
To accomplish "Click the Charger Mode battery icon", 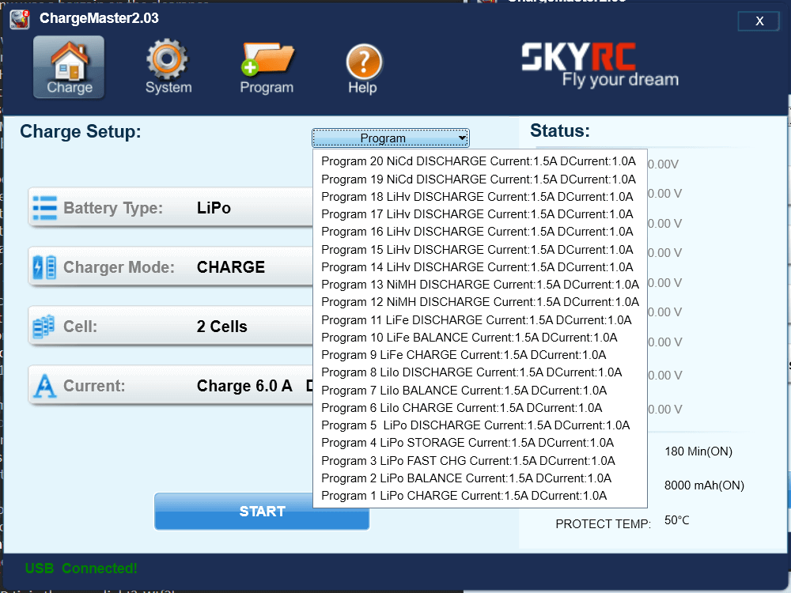I will (44, 267).
